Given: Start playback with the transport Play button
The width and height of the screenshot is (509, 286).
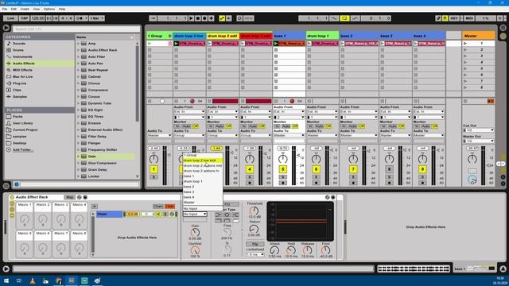Looking at the screenshot, I should point(191,18).
